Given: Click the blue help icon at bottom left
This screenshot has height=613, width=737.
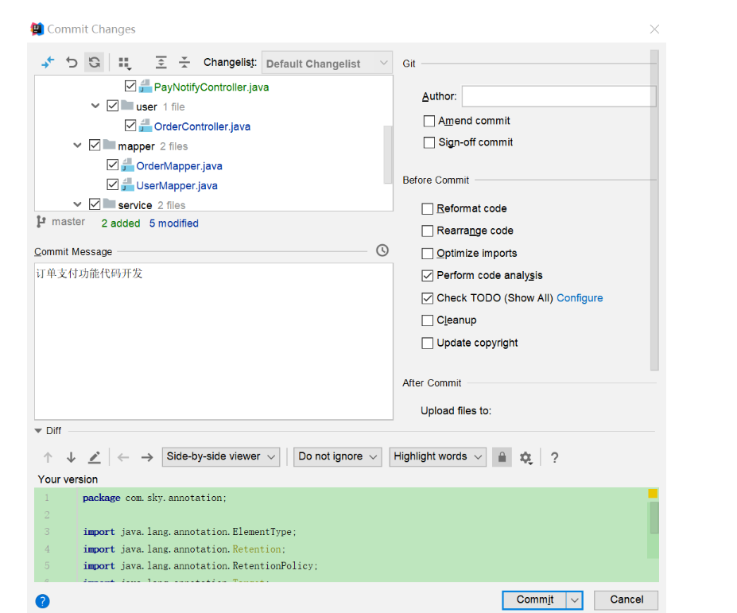Looking at the screenshot, I should click(x=42, y=601).
